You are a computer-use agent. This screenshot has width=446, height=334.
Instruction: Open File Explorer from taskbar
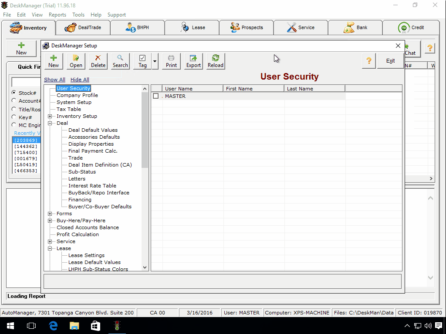[74, 326]
